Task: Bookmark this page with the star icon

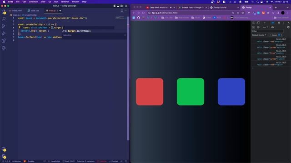Action: [x=243, y=13]
